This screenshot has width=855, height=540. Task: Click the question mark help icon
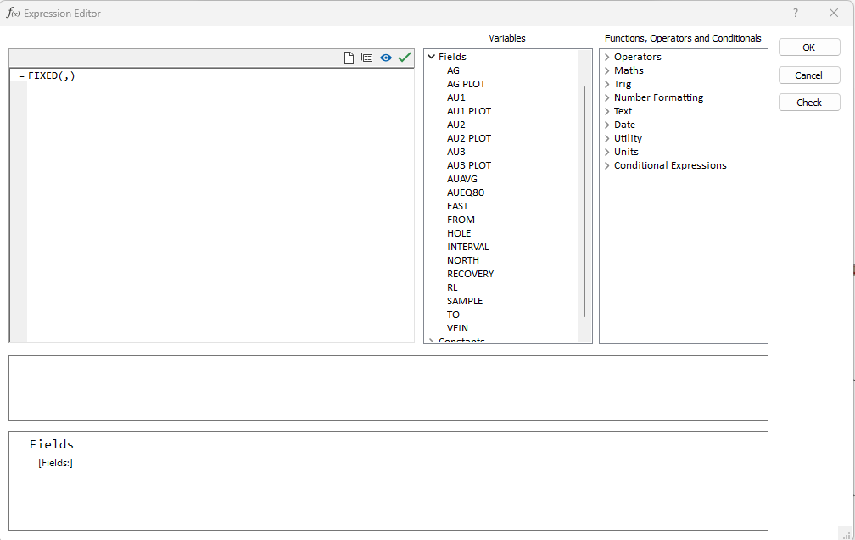[x=795, y=13]
